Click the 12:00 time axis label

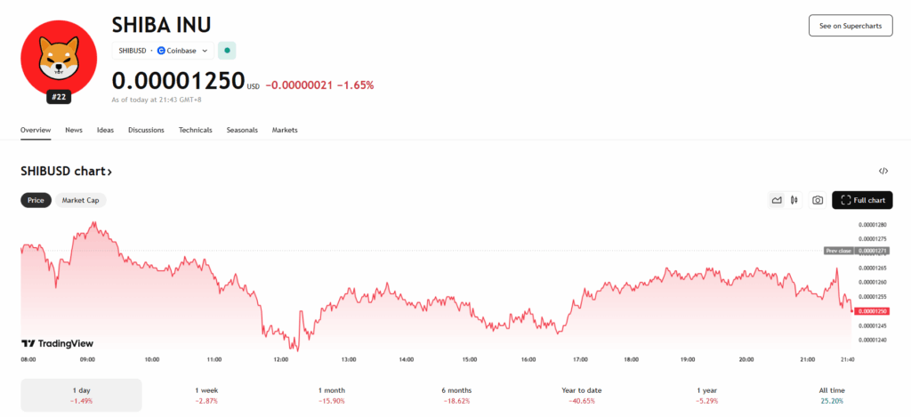coord(280,359)
